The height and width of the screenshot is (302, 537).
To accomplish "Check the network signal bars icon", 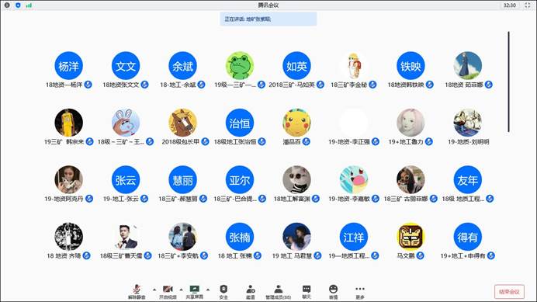I will click(x=29, y=5).
